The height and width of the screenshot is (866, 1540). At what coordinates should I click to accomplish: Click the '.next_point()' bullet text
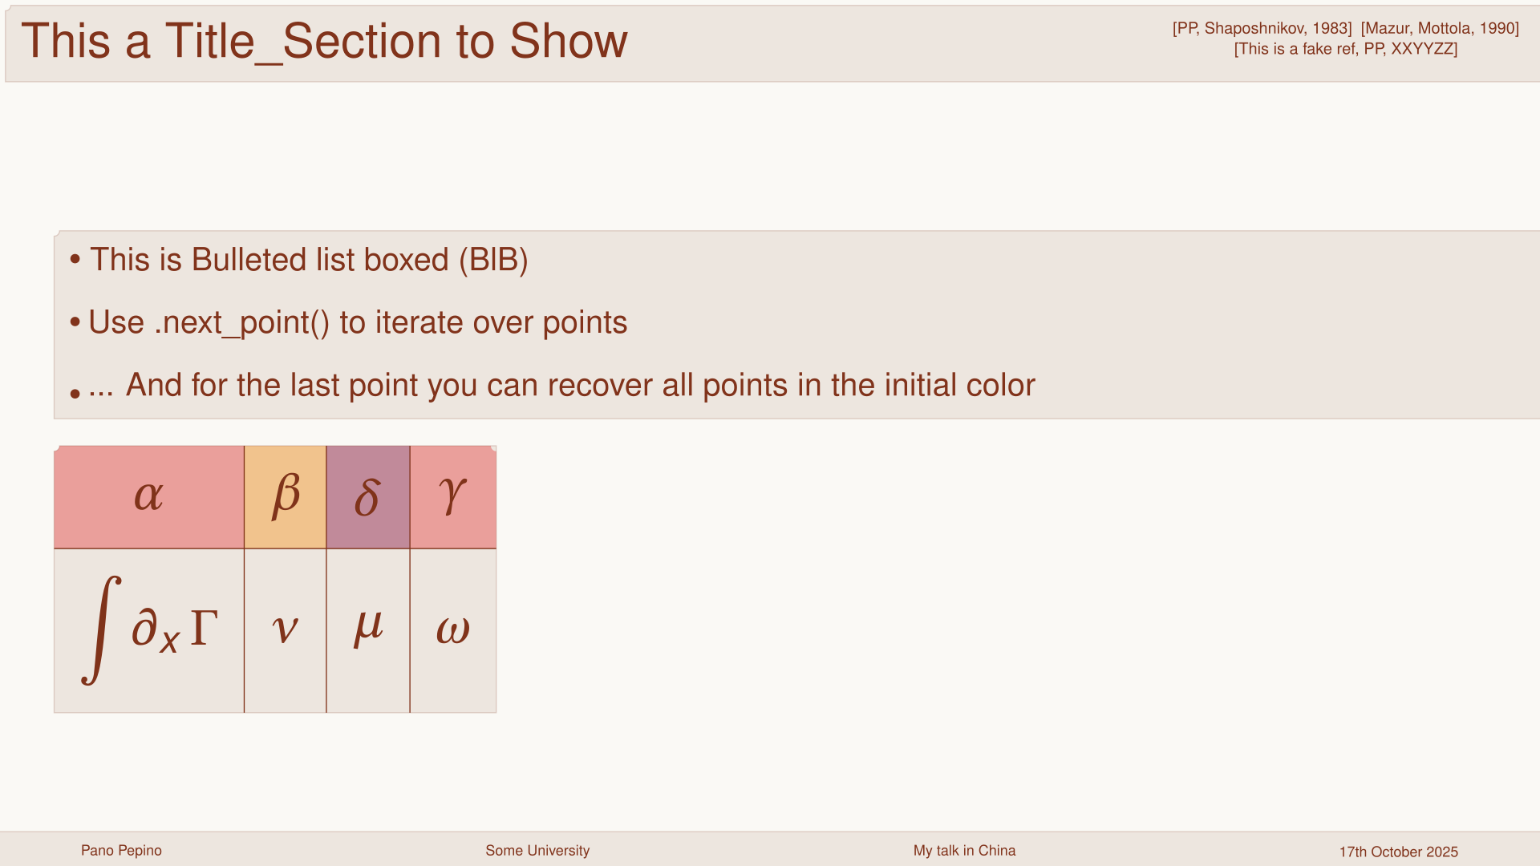pyautogui.click(x=358, y=322)
